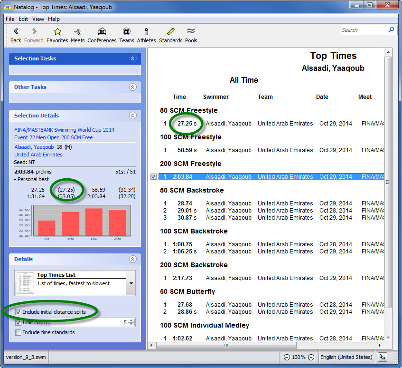Enable Include time standards checkbox

coord(19,332)
